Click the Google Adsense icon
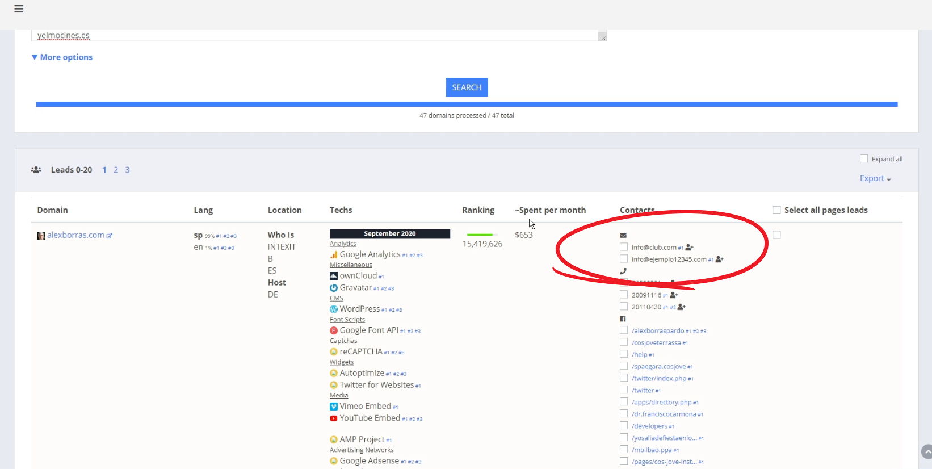Screen dimensions: 932x469 coord(334,461)
